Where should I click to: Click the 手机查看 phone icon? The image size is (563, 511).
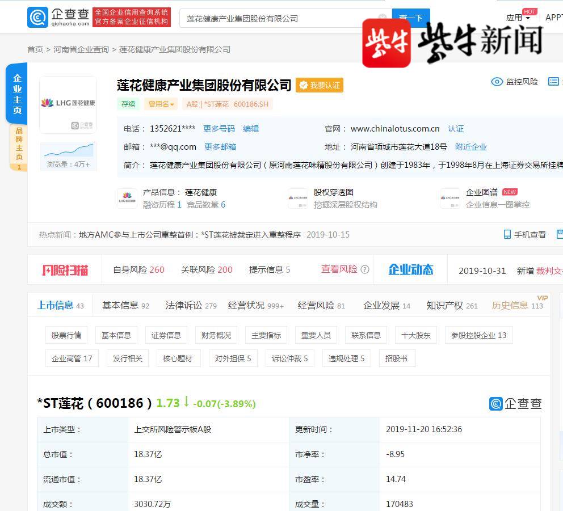point(507,234)
